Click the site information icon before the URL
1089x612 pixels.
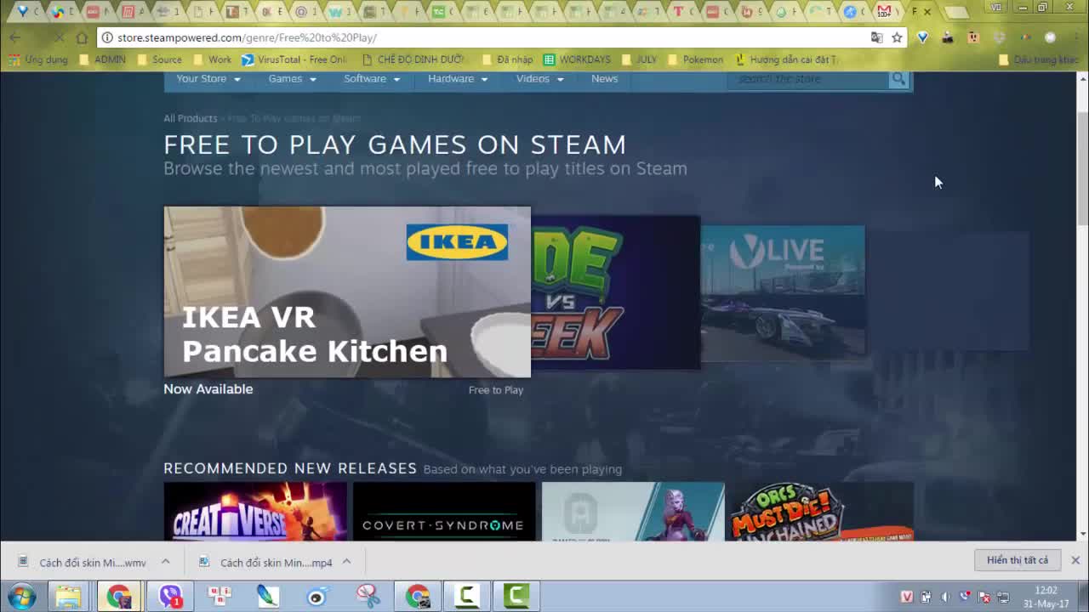pos(107,37)
